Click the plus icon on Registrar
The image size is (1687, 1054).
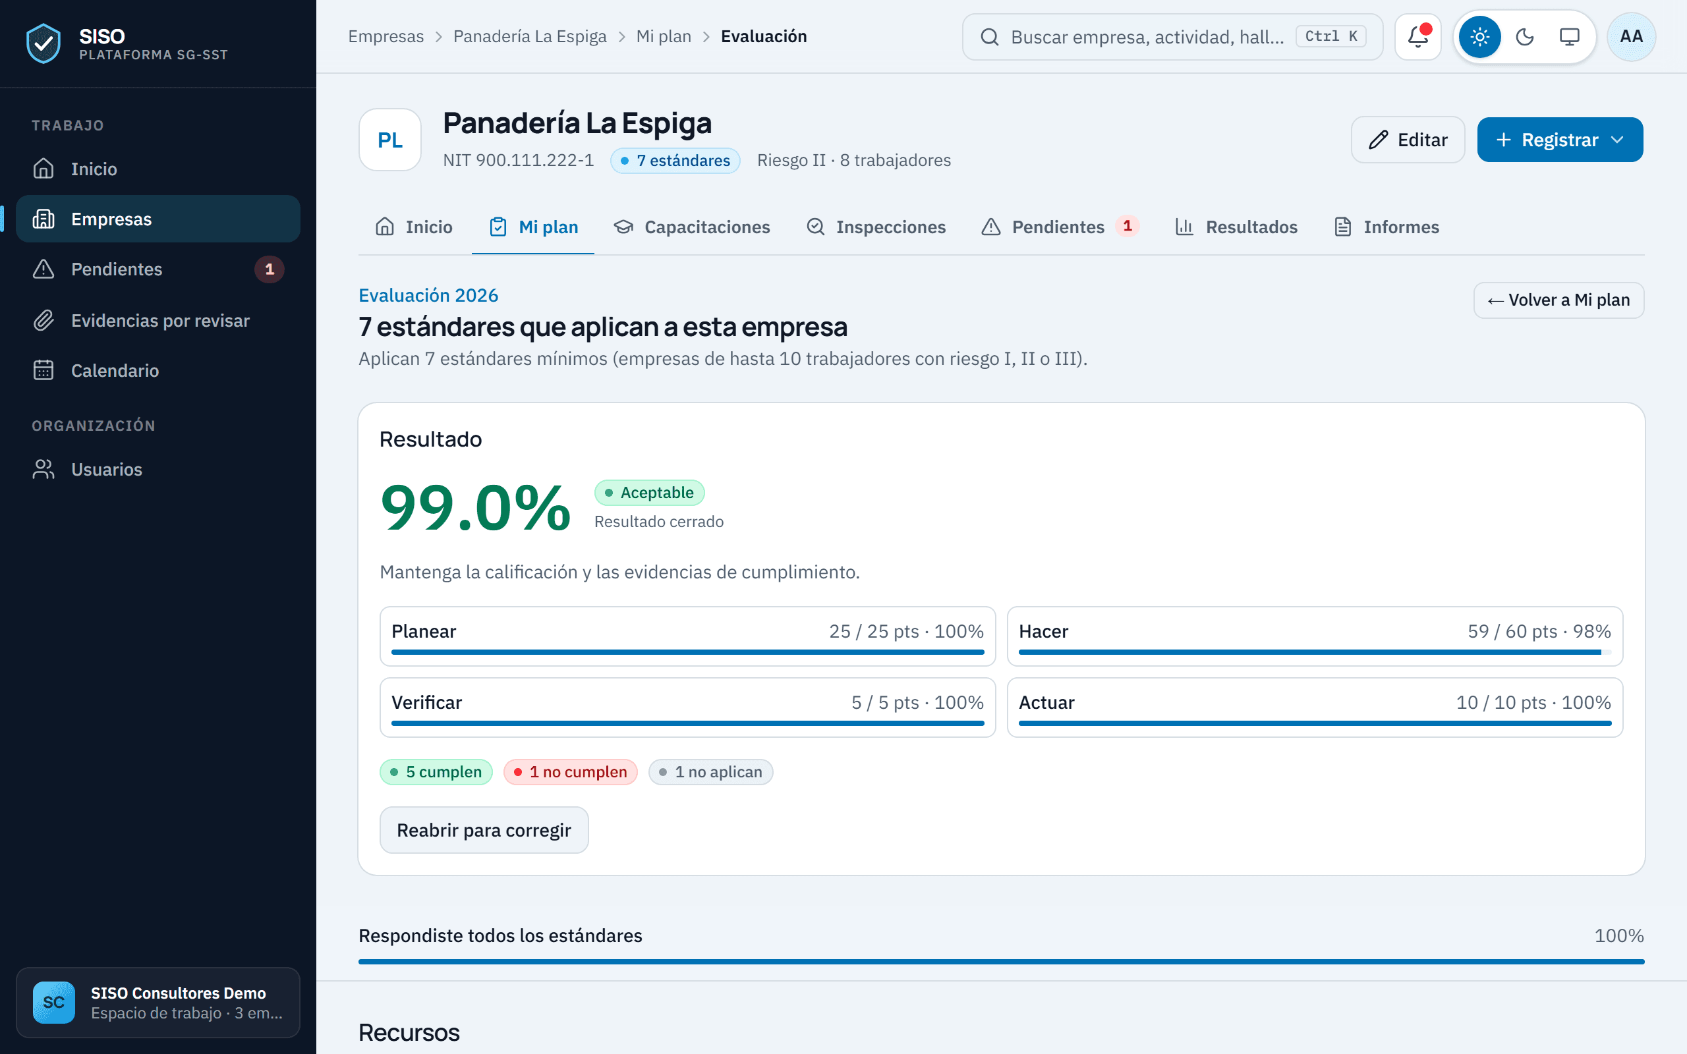click(x=1503, y=140)
